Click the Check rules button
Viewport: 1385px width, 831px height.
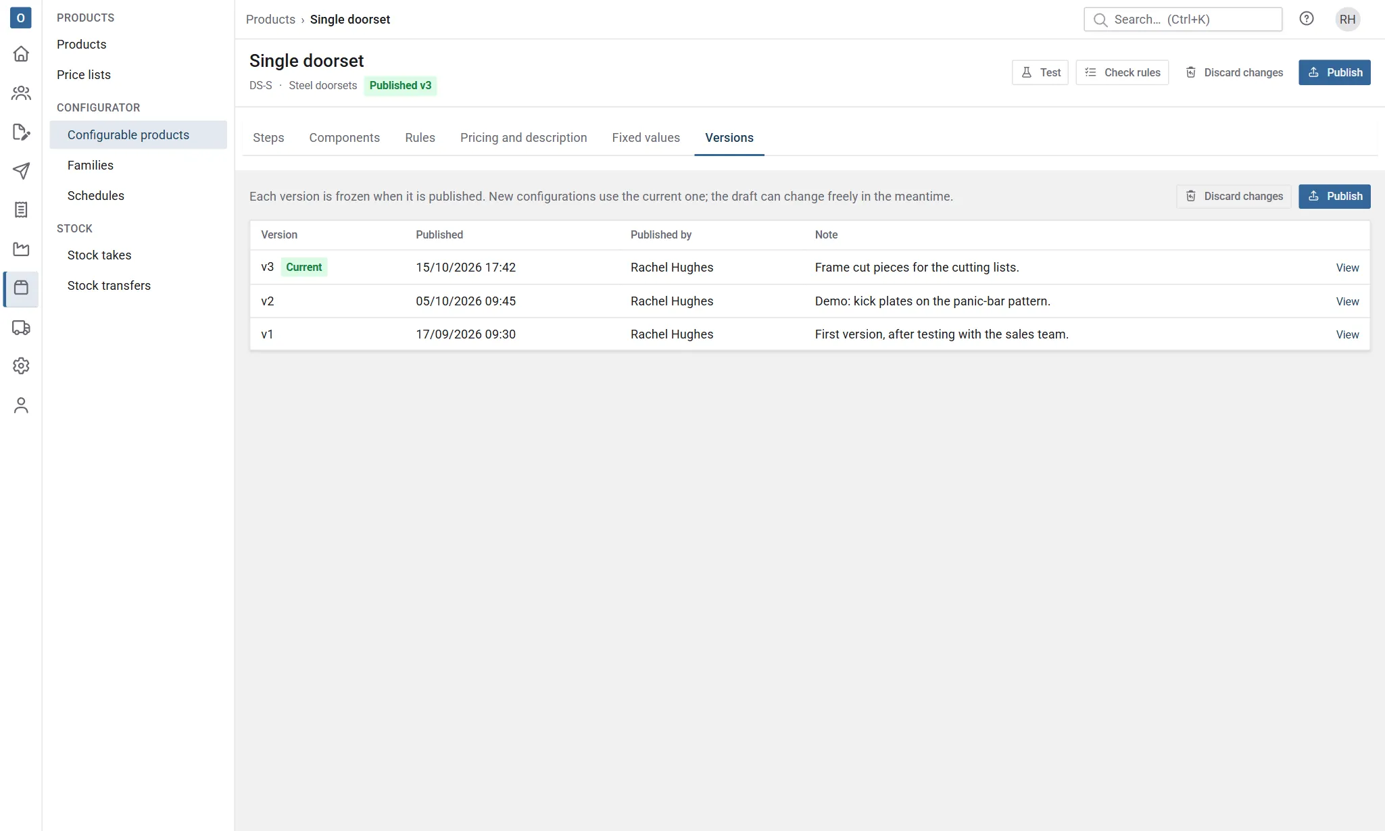point(1122,72)
